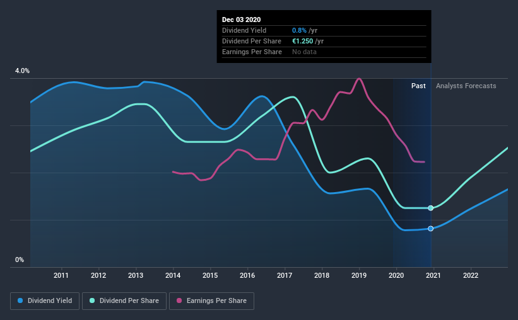Click the pink Earnings Per Share legend dot
The height and width of the screenshot is (320, 518).
coord(179,300)
